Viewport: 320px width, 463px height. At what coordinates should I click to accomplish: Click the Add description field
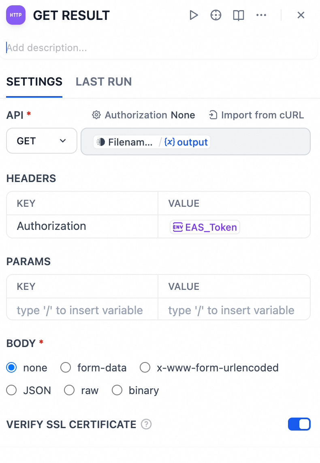tap(158, 48)
